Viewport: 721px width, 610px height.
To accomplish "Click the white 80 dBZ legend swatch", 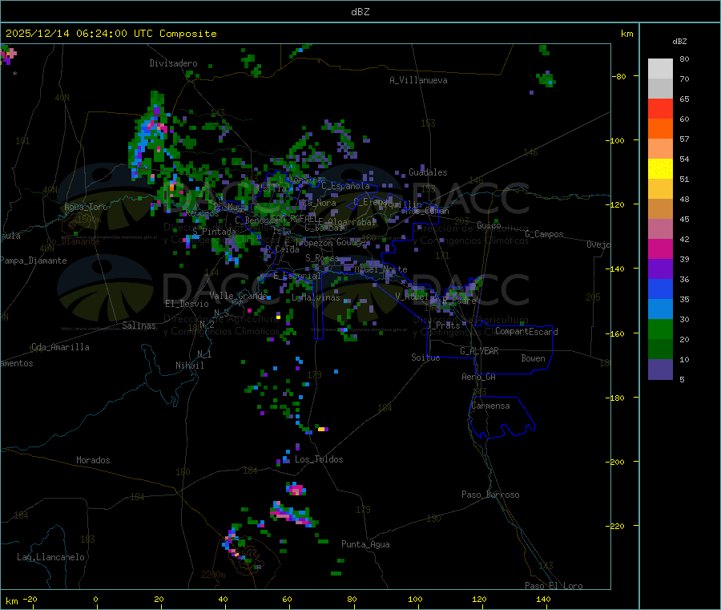I will coord(660,69).
